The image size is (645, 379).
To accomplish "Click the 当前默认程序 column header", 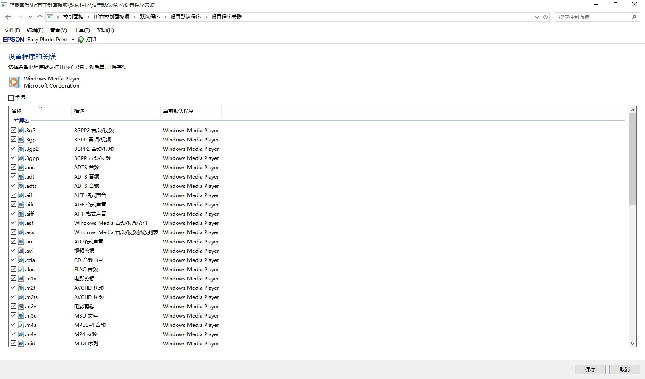I will click(190, 111).
